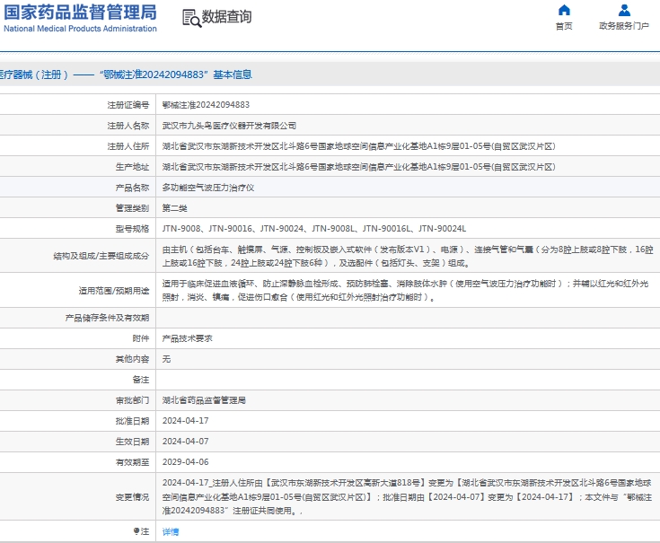This screenshot has width=660, height=543.
Task: Click the 有效期至 row label
Action: coord(132,462)
